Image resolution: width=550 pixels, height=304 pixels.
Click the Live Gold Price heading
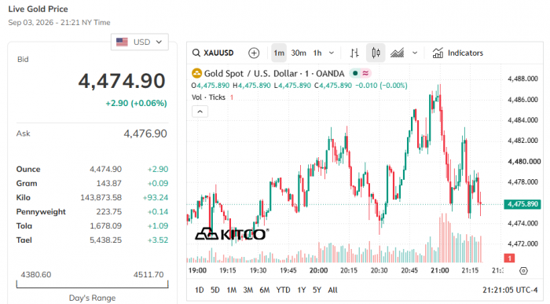(38, 9)
